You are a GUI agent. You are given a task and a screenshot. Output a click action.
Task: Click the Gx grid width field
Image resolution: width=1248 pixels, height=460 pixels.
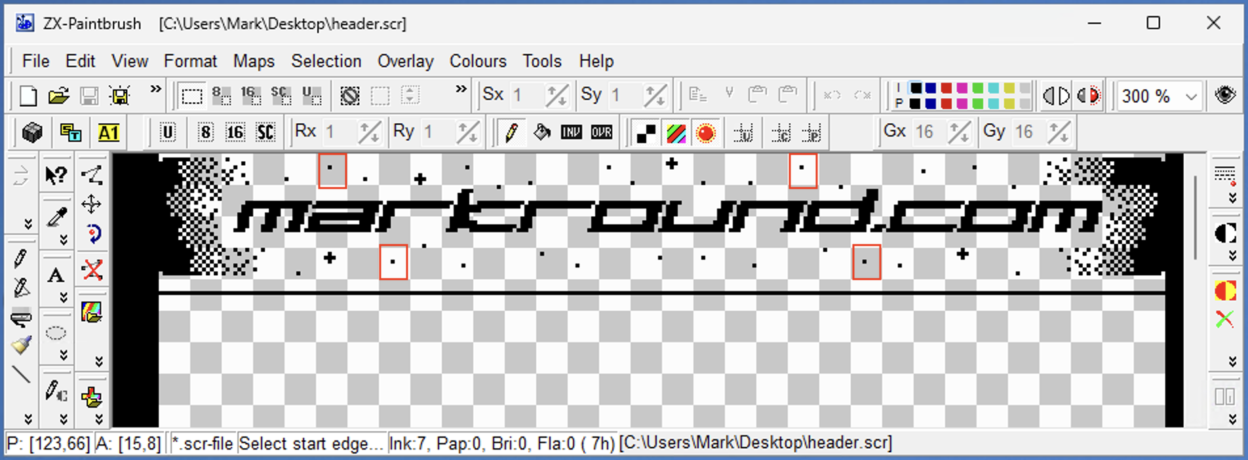[x=928, y=132]
